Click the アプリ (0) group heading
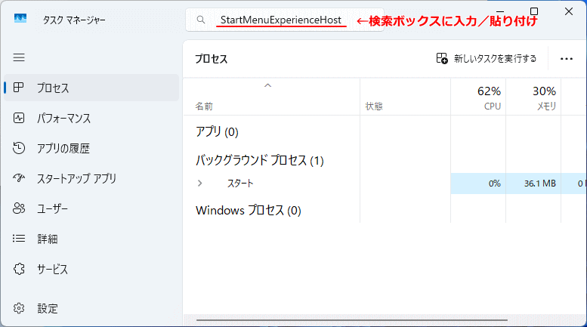587x327 pixels. [x=217, y=131]
